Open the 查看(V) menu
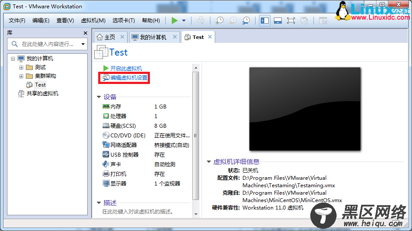412x231 pixels. point(65,21)
